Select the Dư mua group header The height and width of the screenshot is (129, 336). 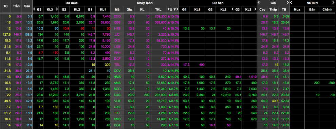(x=72, y=3)
